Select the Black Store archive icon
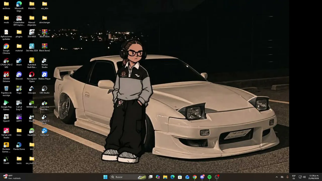Viewport: 322px width, 181px height. (45, 33)
